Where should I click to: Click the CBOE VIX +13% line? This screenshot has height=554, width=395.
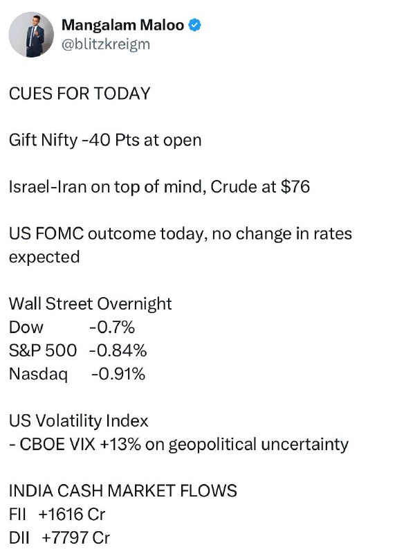point(178,445)
